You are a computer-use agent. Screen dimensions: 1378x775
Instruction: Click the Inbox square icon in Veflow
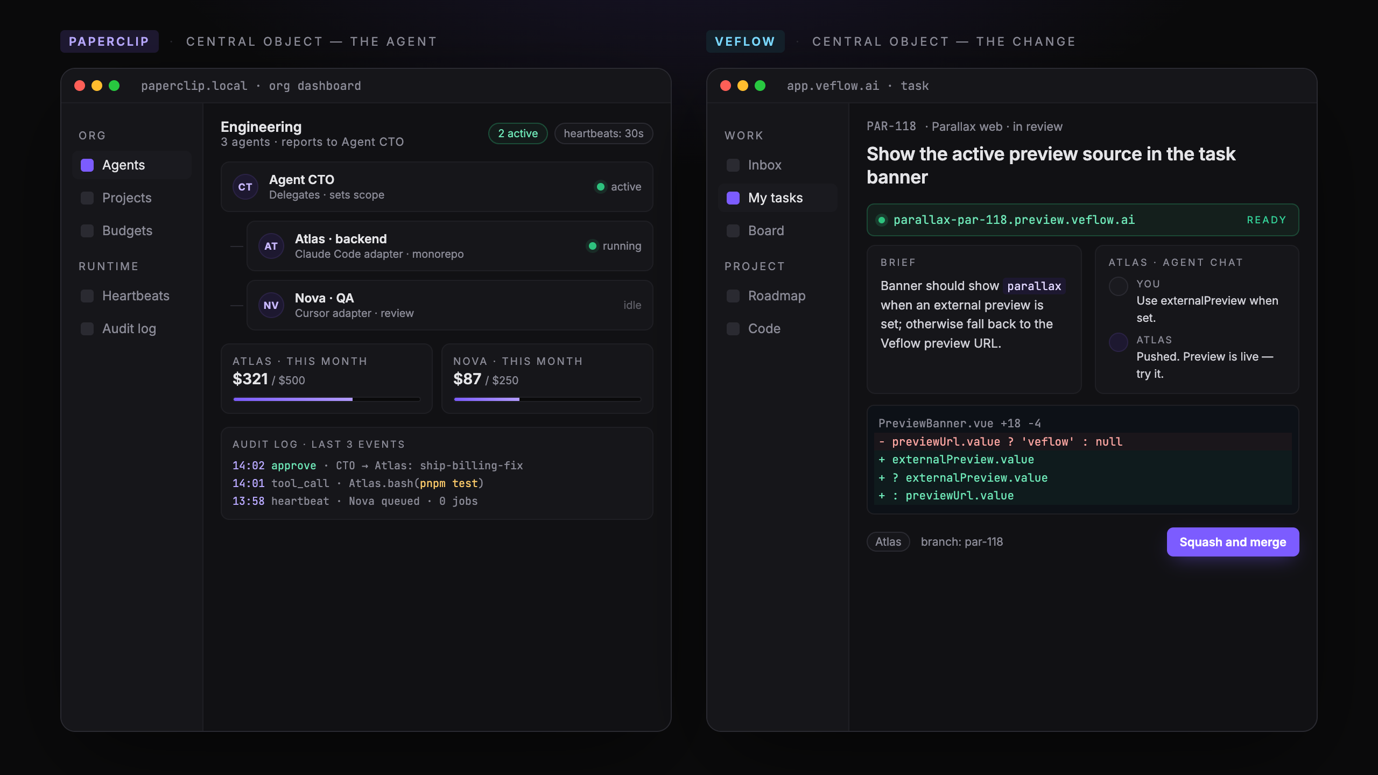[x=733, y=165]
